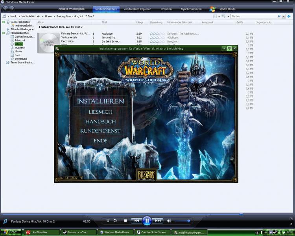The image size is (295, 236).
Task: Select Interpret in the library tree
Action: (20, 40)
